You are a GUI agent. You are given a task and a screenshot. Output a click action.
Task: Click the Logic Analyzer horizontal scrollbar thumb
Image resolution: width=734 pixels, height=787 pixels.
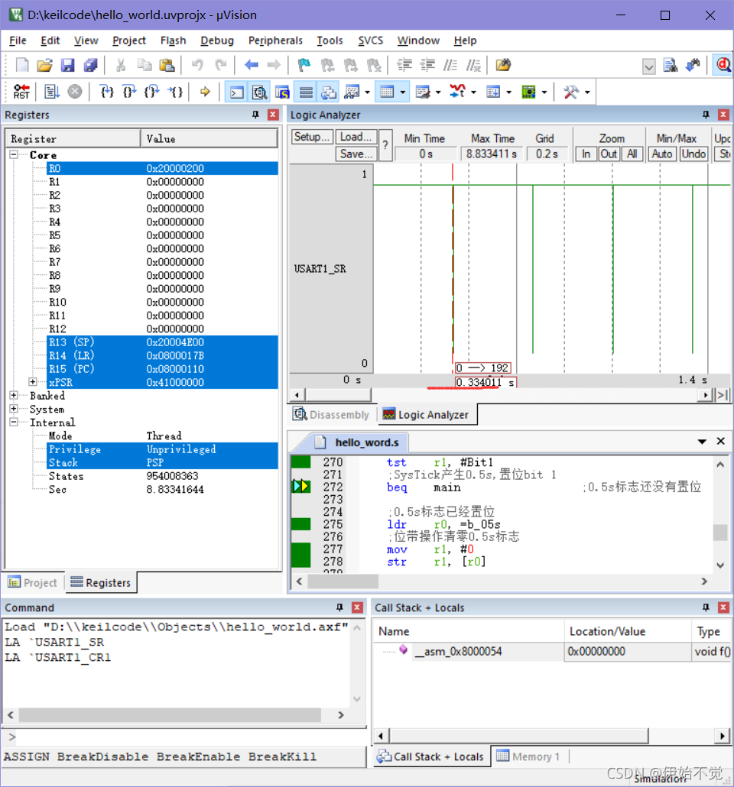point(338,395)
